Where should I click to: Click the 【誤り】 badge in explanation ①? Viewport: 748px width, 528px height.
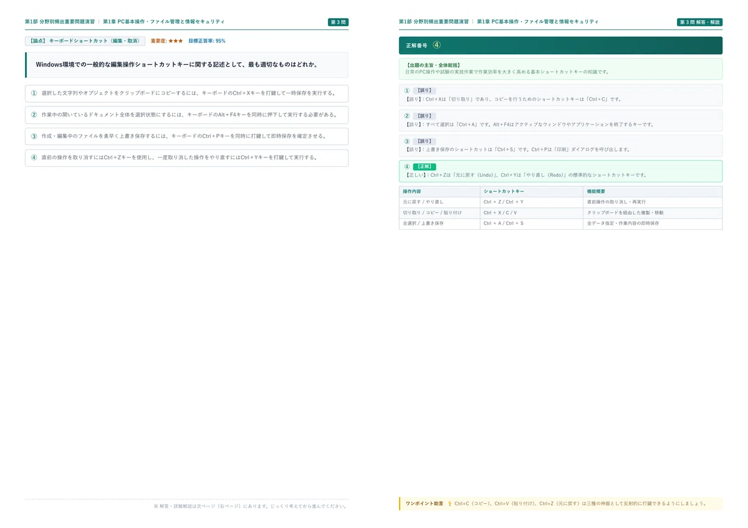424,91
